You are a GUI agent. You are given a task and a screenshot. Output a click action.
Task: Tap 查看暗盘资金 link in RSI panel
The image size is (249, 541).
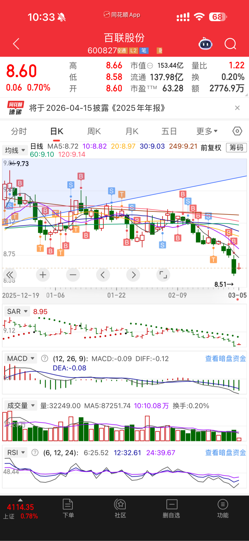click(226, 453)
